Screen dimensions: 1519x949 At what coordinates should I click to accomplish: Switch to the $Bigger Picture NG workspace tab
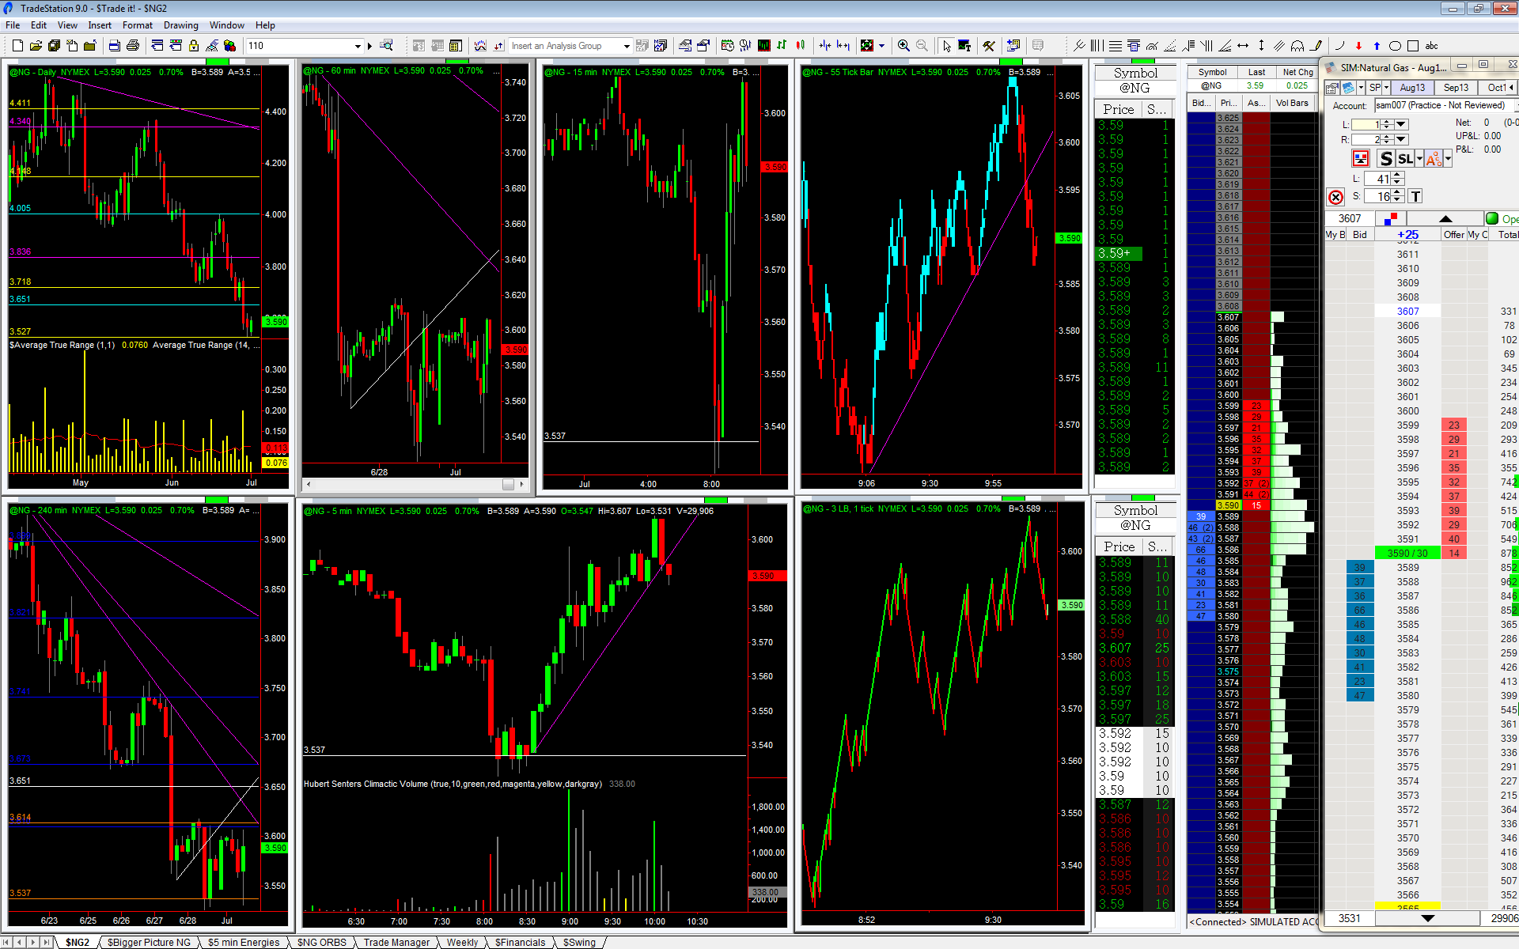click(x=149, y=942)
